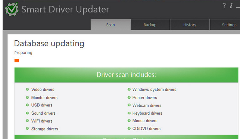Screen dimensions: 240x139
Task: Open the info (i) icon
Action: 231,6
